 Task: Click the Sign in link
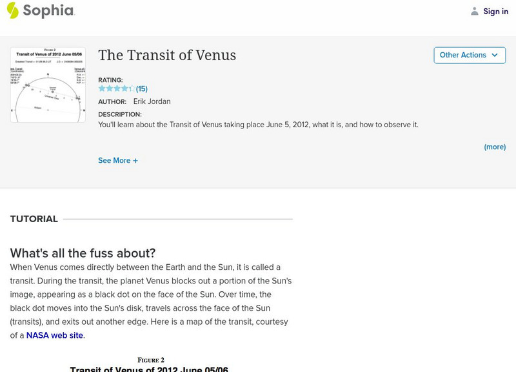(496, 11)
